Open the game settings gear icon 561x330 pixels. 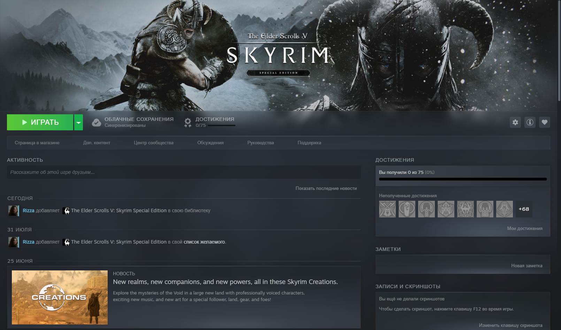pyautogui.click(x=515, y=122)
